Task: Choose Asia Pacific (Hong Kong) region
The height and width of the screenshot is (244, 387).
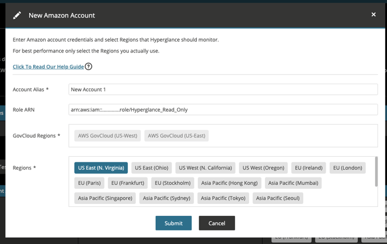Action: pos(229,183)
